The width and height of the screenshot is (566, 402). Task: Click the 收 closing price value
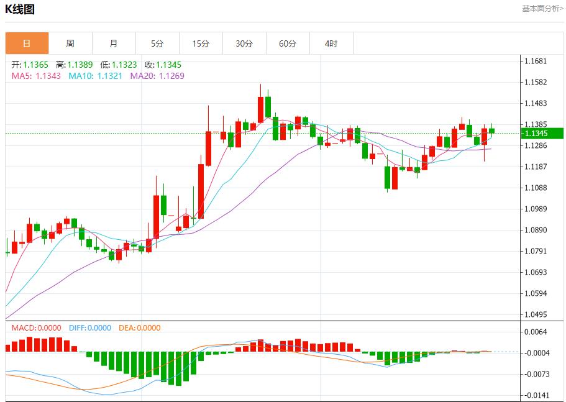(163, 65)
